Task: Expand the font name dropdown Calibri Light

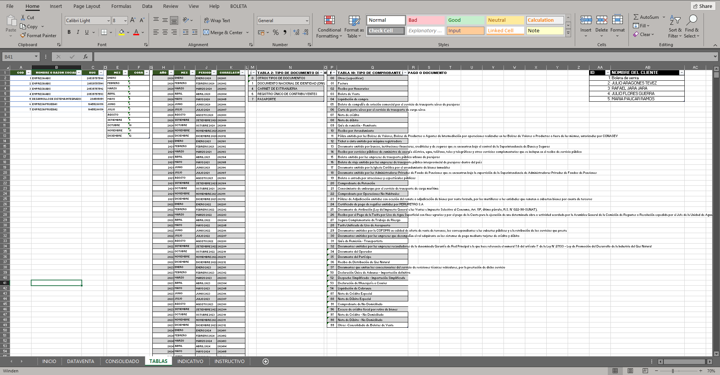Action: pos(108,21)
